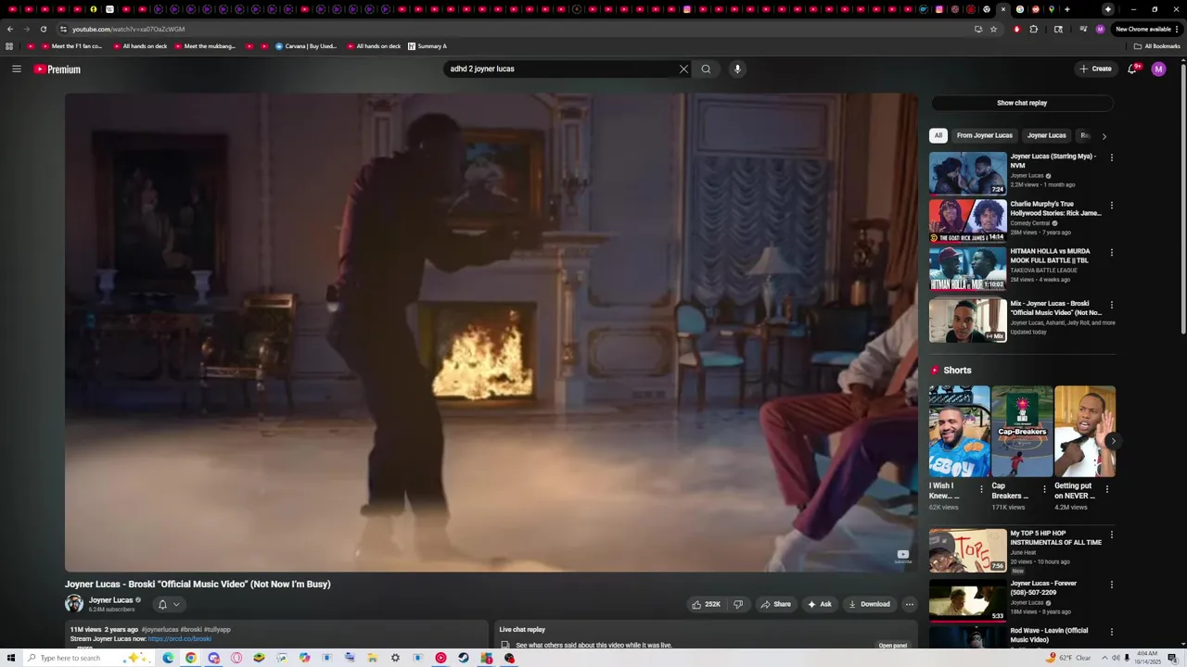Viewport: 1187px width, 667px height.
Task: Bookmark this page with star icon
Action: click(x=993, y=29)
